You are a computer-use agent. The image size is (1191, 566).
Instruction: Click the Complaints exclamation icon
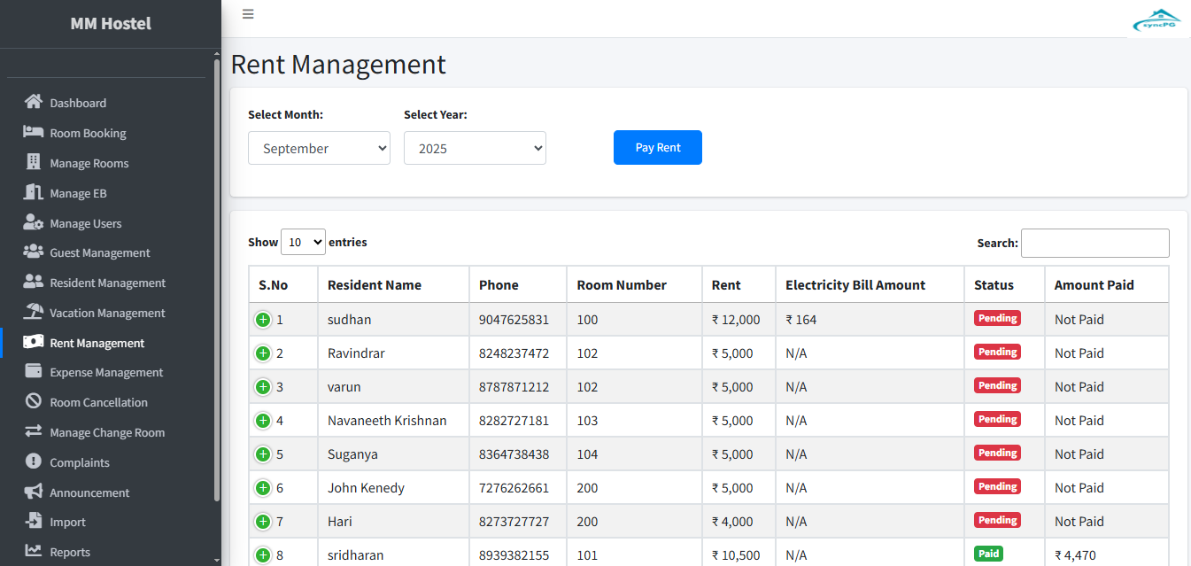pyautogui.click(x=34, y=461)
